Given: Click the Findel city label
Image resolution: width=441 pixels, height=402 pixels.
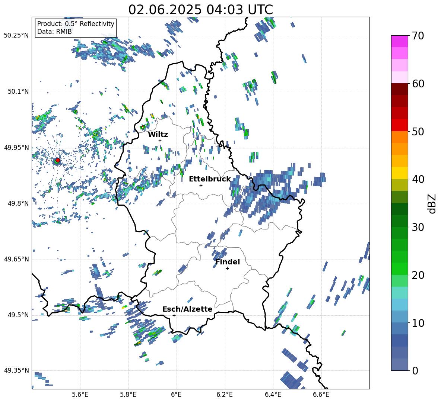Looking at the screenshot, I should [228, 262].
